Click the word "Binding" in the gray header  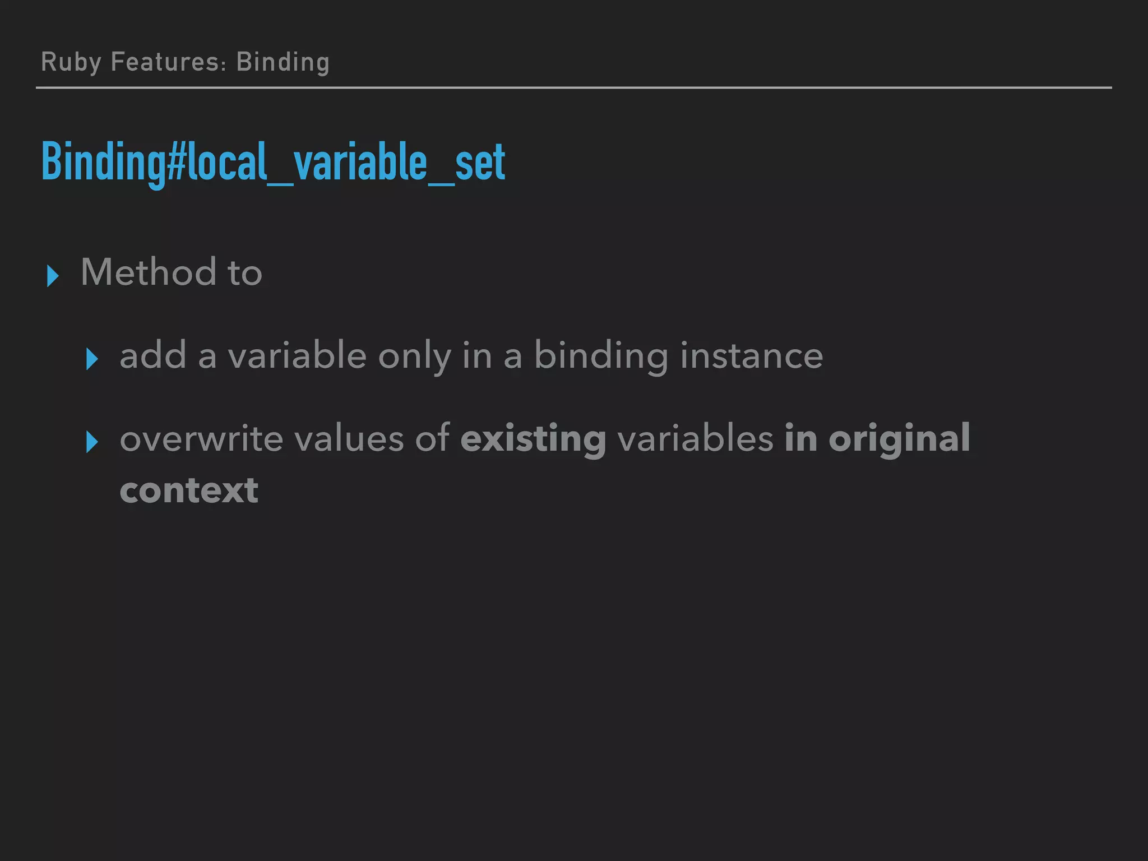pos(283,62)
